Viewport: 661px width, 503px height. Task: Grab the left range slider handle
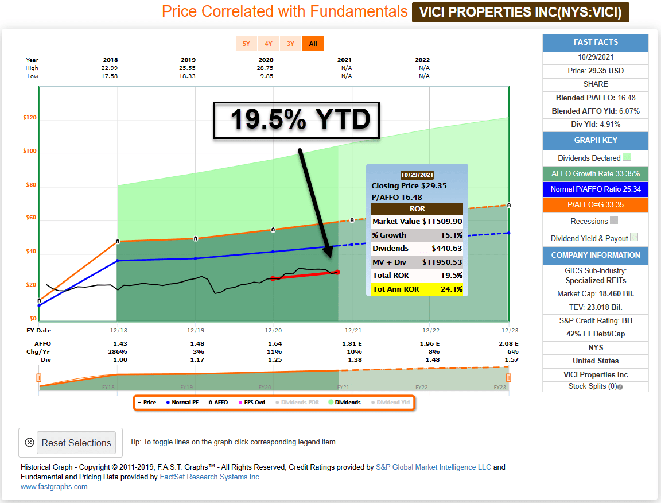(39, 378)
